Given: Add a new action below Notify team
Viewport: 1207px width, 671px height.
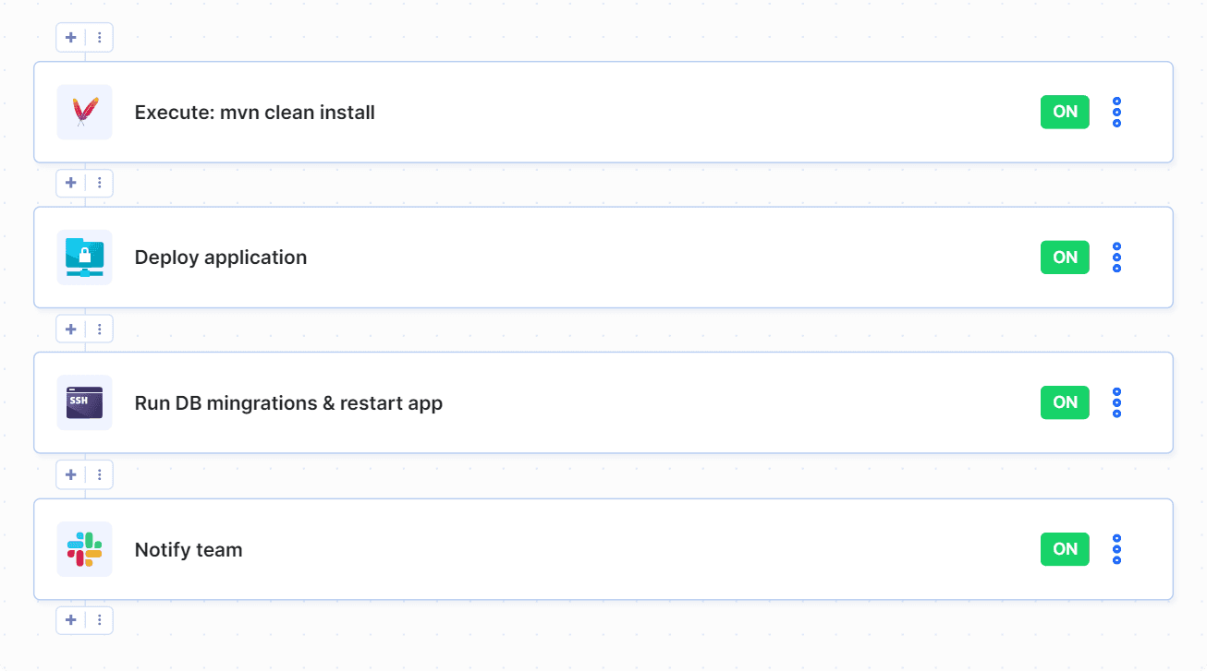Looking at the screenshot, I should (70, 620).
